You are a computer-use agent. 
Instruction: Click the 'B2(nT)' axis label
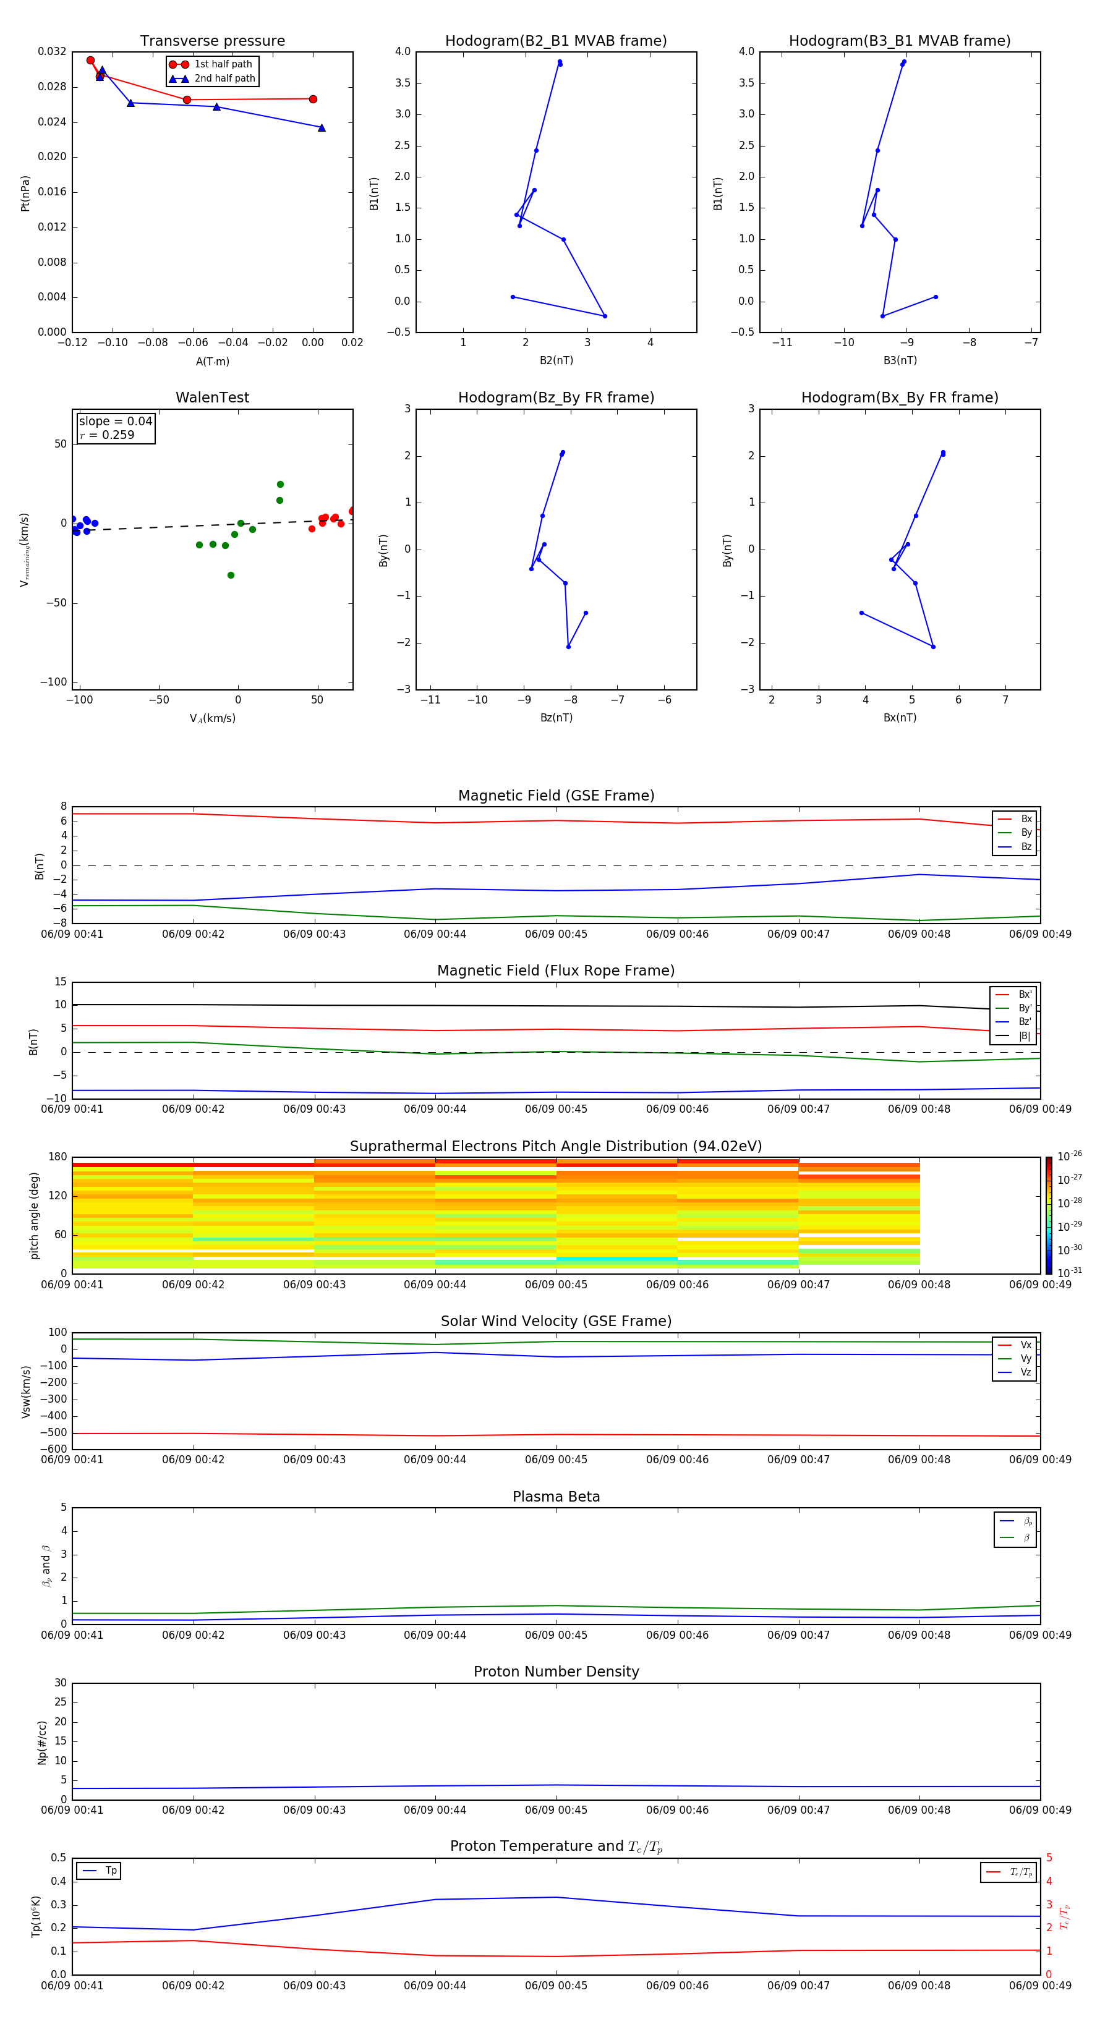click(556, 360)
